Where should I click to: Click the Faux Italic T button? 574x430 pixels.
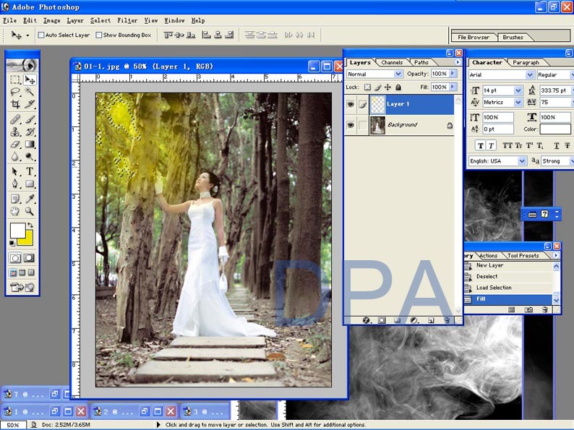[491, 146]
